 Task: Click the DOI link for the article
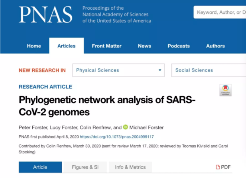[x=117, y=137]
